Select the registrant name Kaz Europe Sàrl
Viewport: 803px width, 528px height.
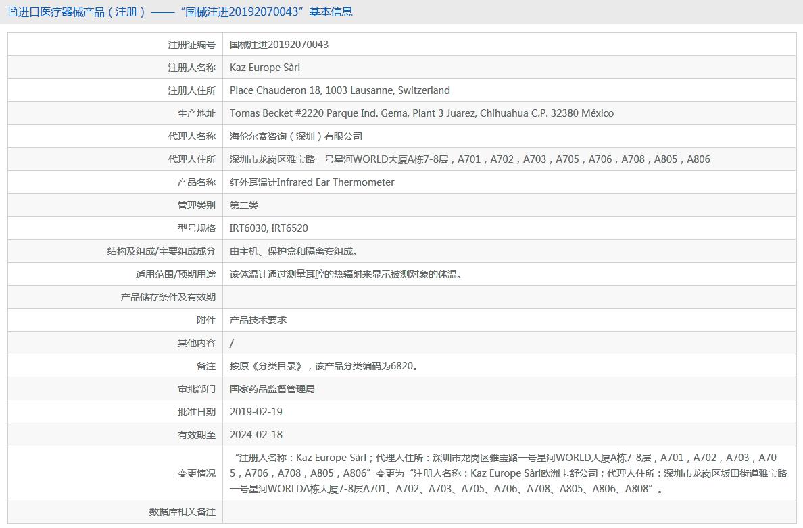[x=265, y=68]
